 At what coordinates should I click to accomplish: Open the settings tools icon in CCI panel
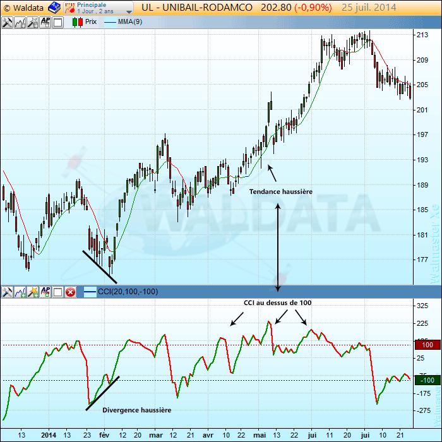pyautogui.click(x=7, y=292)
